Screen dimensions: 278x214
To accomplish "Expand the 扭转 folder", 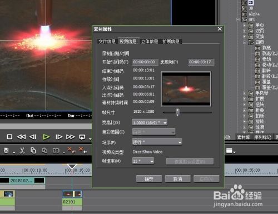I will click(245, 104).
